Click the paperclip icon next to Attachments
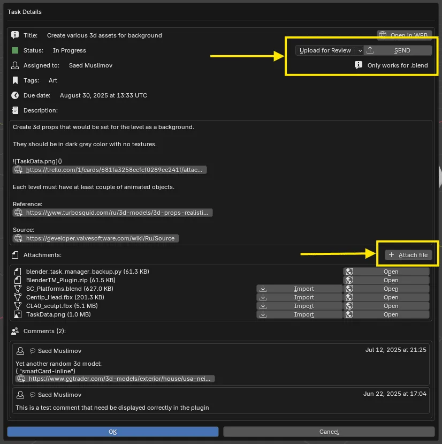This screenshot has height=444, width=442. pos(14,255)
